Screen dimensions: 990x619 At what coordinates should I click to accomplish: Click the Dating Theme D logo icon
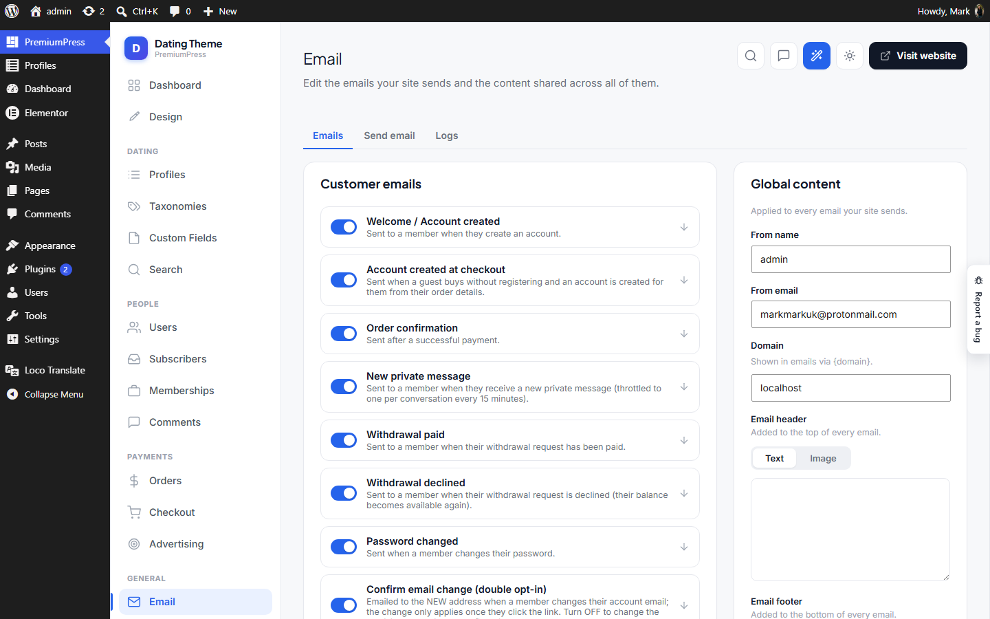pyautogui.click(x=136, y=48)
